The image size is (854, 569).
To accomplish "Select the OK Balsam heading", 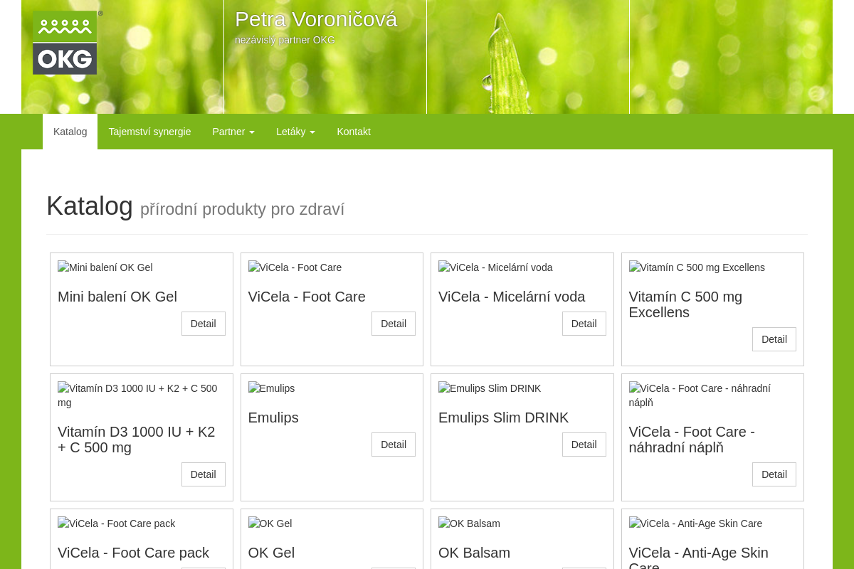I will pyautogui.click(x=474, y=553).
